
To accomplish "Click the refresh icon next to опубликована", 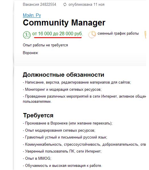I will (65, 5).
